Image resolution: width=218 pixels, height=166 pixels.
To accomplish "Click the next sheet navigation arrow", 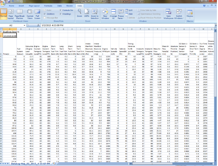I will point(6,164).
